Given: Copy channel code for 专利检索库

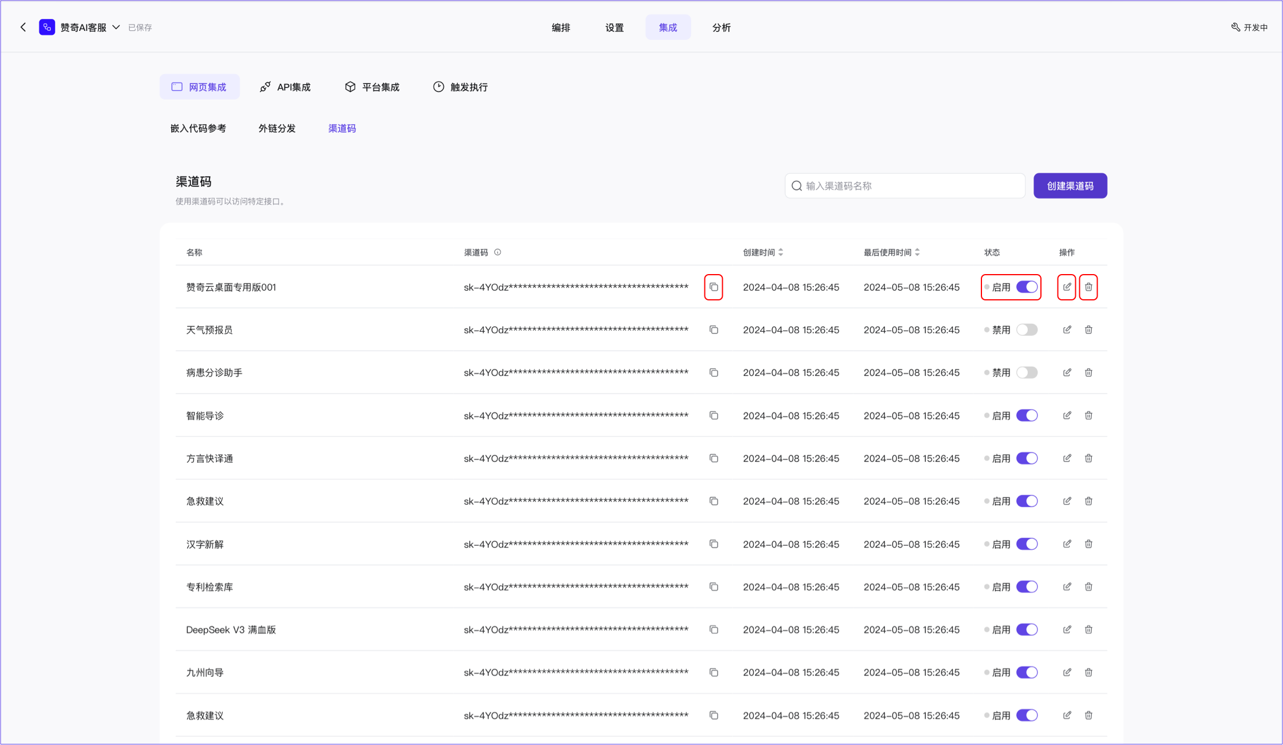Looking at the screenshot, I should (713, 587).
